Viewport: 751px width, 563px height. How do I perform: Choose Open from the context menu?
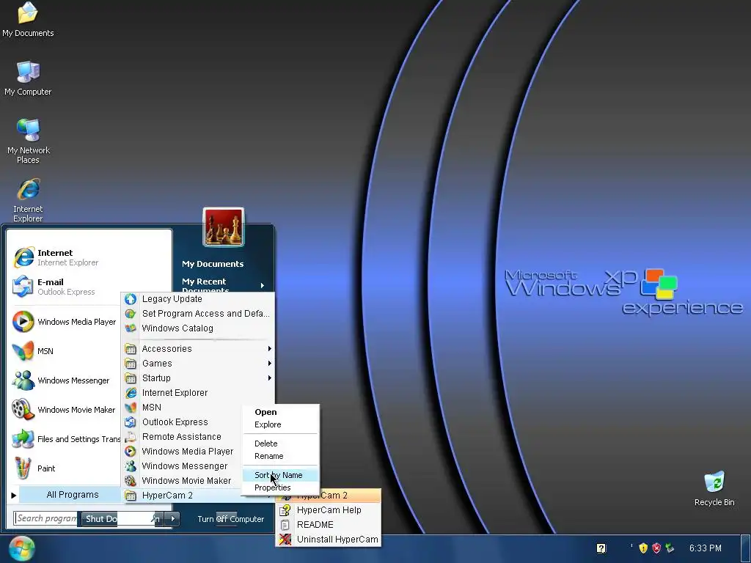(280, 412)
